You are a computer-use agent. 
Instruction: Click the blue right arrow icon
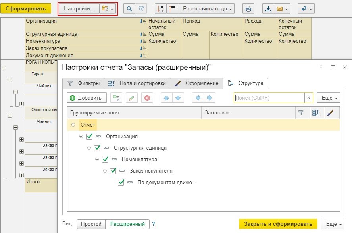210,98
